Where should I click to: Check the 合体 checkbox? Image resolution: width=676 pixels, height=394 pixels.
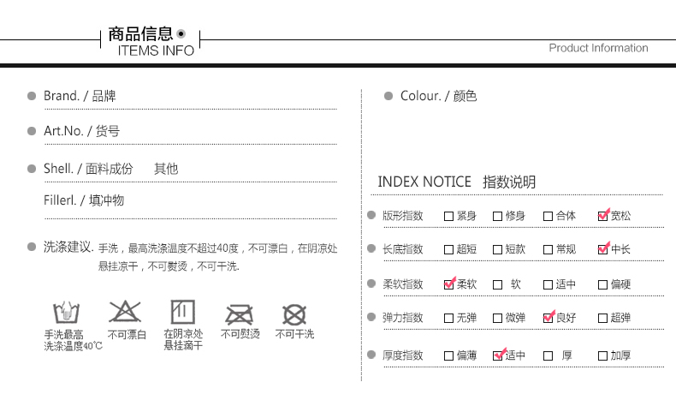pyautogui.click(x=548, y=216)
